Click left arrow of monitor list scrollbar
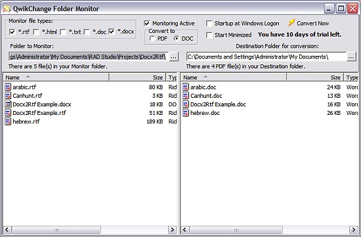Viewport: 361px width, 237px height. pyautogui.click(x=7, y=230)
